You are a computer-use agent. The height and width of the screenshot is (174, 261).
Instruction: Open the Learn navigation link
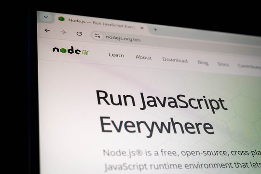pyautogui.click(x=116, y=55)
